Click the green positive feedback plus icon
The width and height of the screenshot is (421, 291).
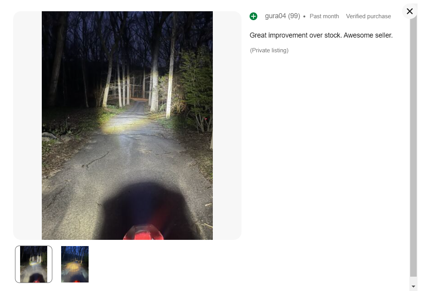(253, 16)
